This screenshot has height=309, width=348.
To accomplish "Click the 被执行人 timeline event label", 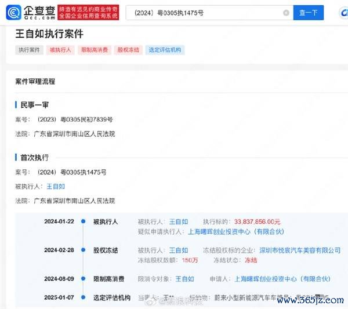I will coord(106,221).
